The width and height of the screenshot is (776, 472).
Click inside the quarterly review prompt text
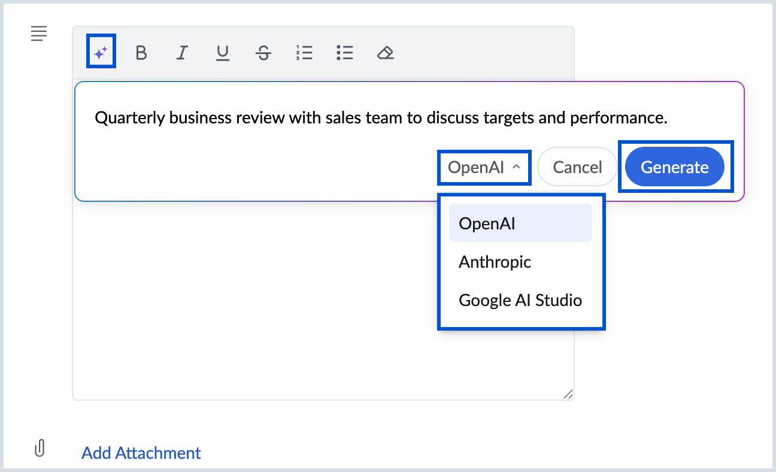(x=380, y=117)
